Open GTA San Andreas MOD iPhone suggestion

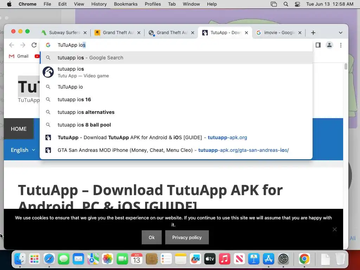176,150
